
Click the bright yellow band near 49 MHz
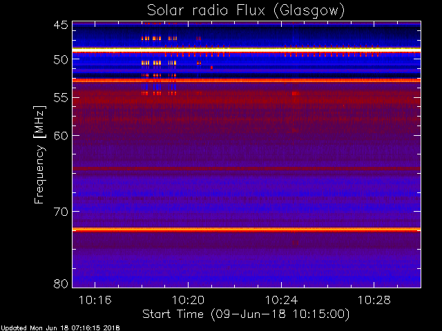pyautogui.click(x=247, y=50)
